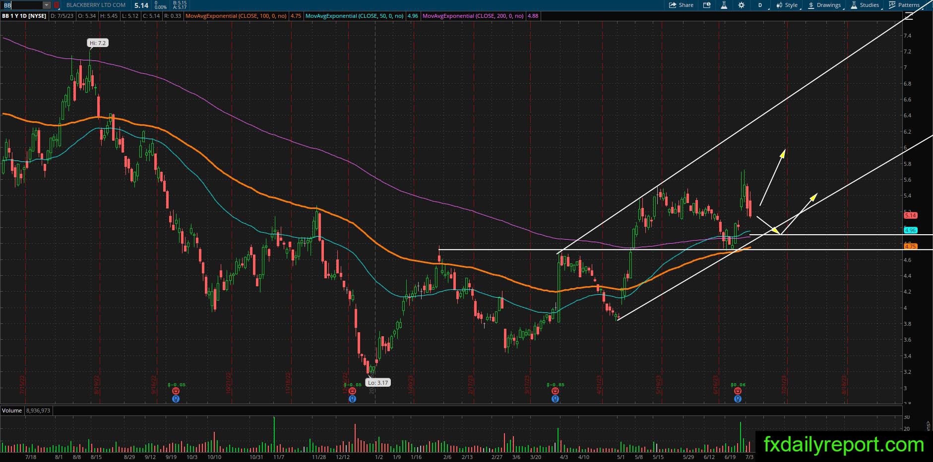
Task: Click the 4.88 EMA value in the legend
Action: 533,16
